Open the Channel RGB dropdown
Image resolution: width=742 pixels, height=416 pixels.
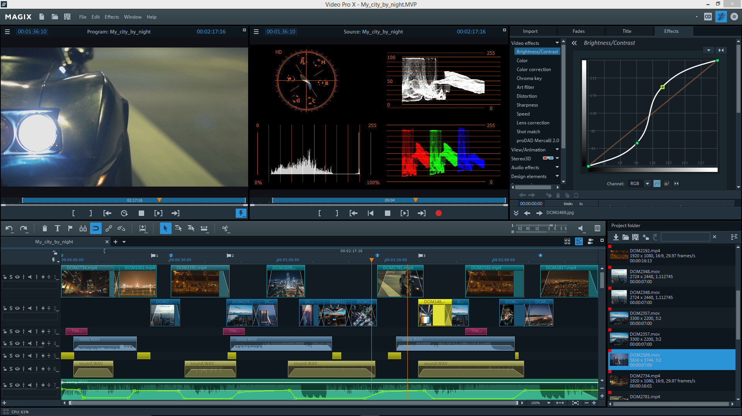[x=639, y=183]
